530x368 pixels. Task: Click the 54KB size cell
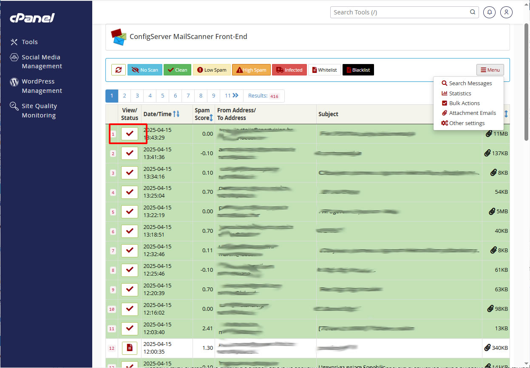[x=496, y=192]
